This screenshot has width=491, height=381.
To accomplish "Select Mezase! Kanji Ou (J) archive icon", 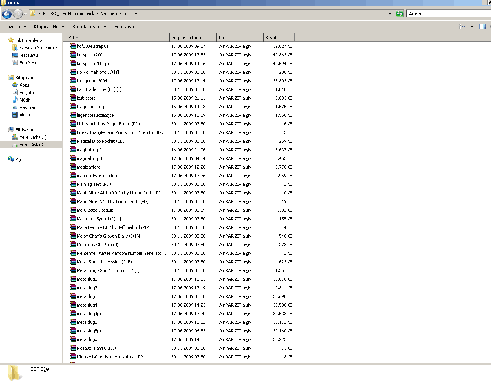I will [73, 348].
